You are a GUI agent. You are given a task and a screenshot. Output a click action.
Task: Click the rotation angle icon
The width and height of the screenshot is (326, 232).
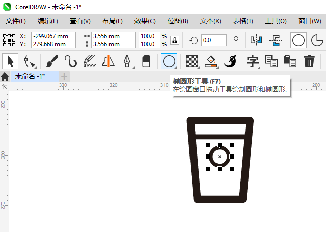(x=194, y=40)
